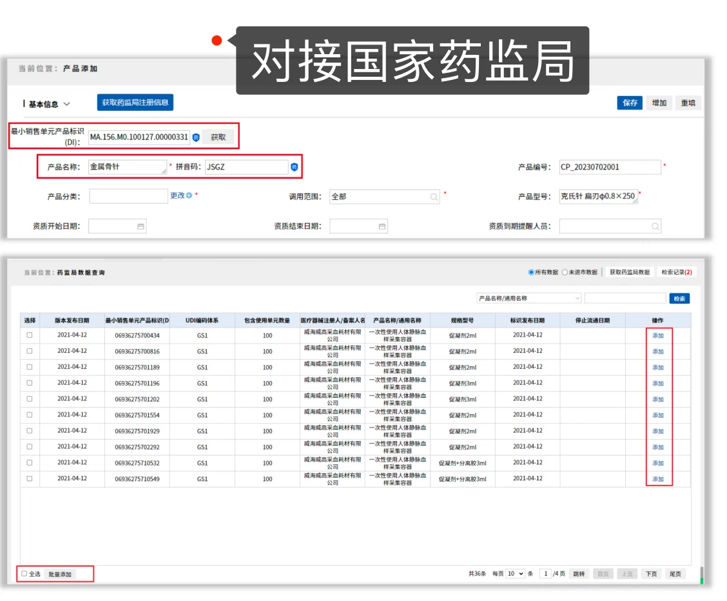Click the 增加 button
This screenshot has width=727, height=601.
click(659, 103)
